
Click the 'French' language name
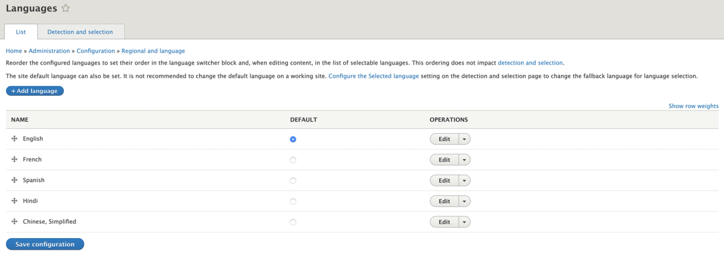point(32,160)
